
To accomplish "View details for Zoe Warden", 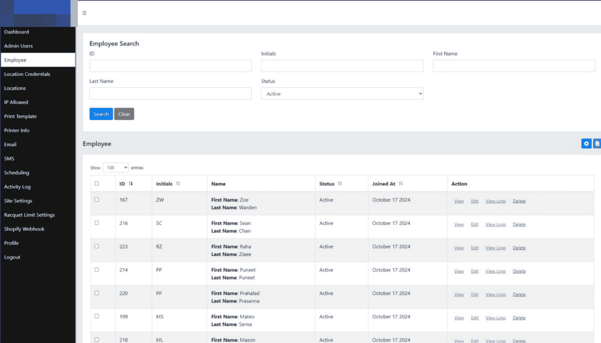I will (x=459, y=201).
